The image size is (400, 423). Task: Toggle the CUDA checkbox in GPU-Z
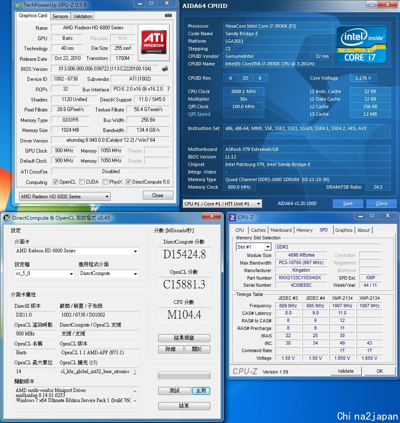point(82,182)
